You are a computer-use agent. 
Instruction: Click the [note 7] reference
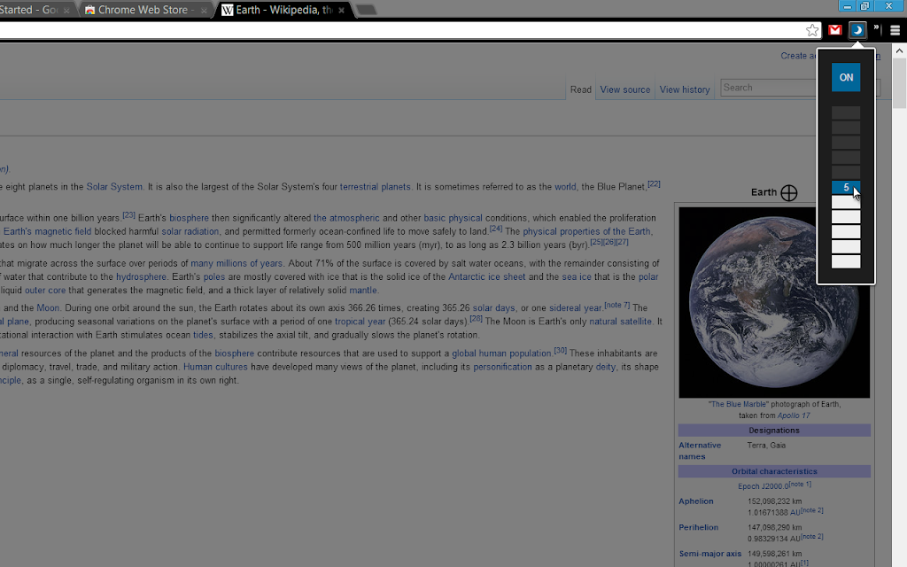[617, 305]
